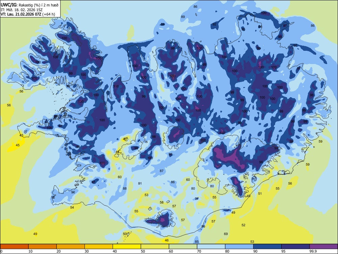Image resolution: width=338 pixels, height=254 pixels.
Task: Click the '58' humidity value on the map
Action: click(x=162, y=203)
